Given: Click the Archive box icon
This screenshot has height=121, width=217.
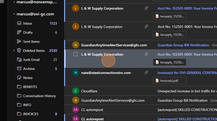Looking at the screenshot, I should pyautogui.click(x=19, y=68).
